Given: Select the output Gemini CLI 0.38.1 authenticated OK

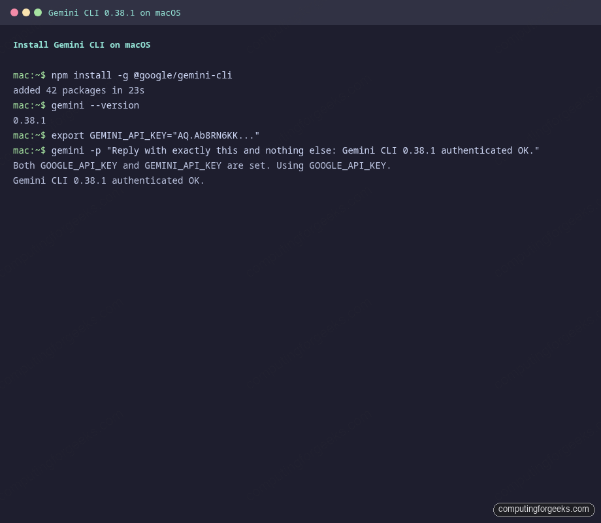Looking at the screenshot, I should [x=107, y=180].
